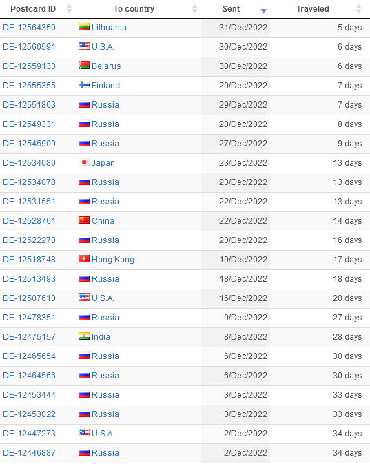Sort the Traveled column using the arrows

358,9
